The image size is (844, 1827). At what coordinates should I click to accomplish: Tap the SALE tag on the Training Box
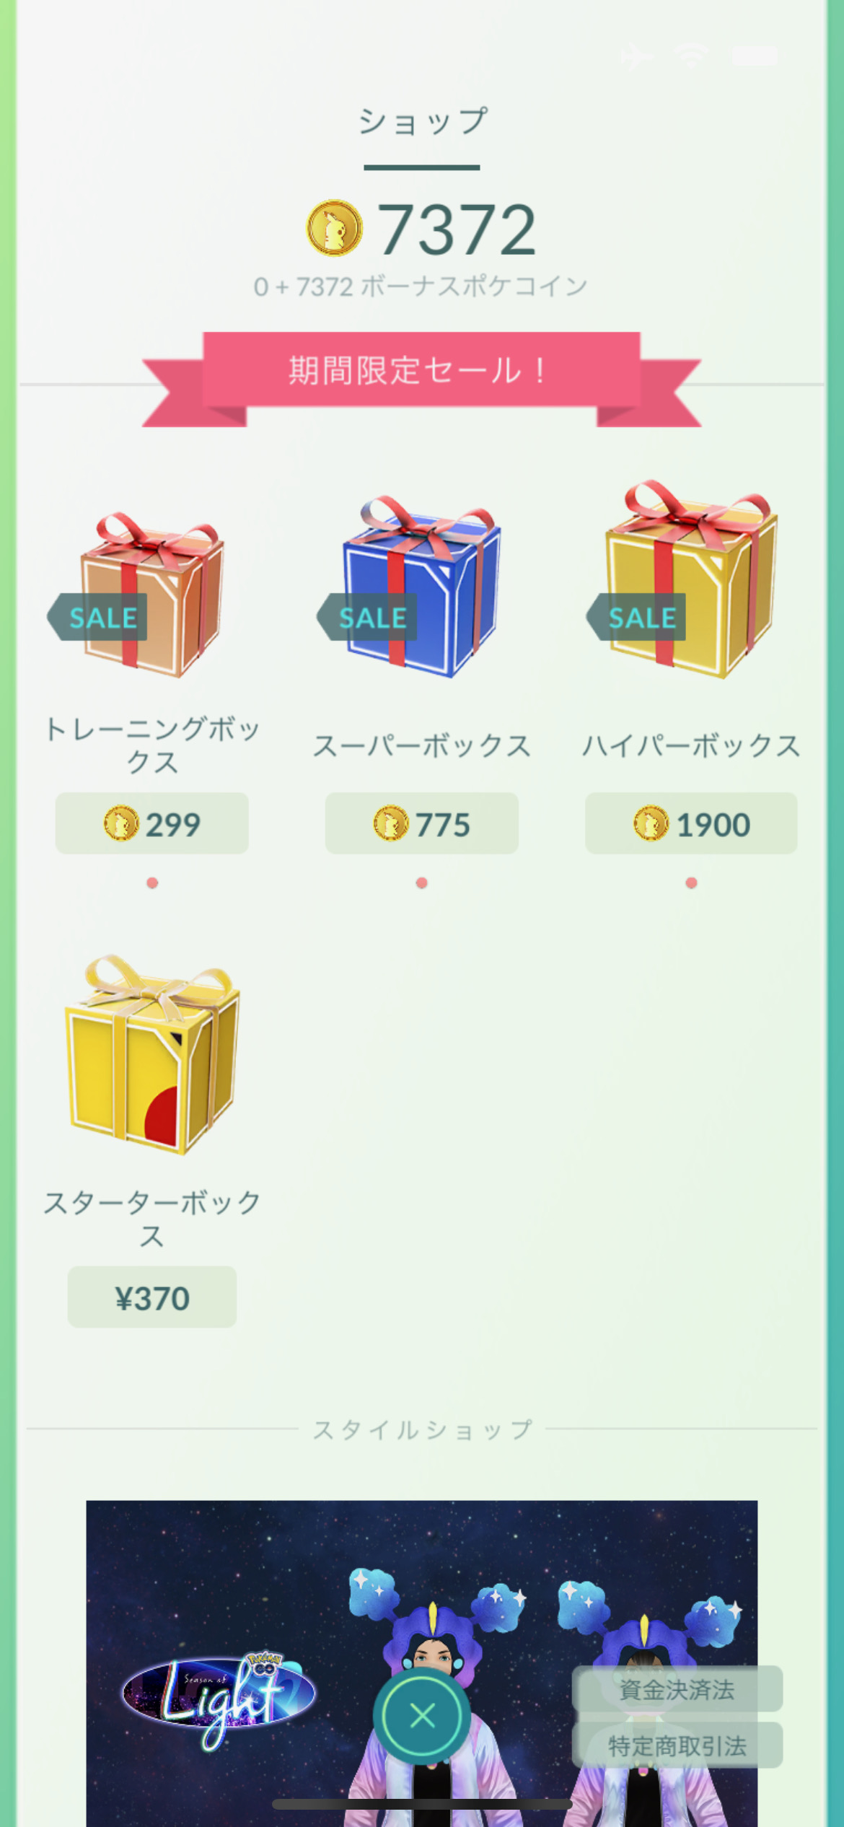[x=97, y=617]
